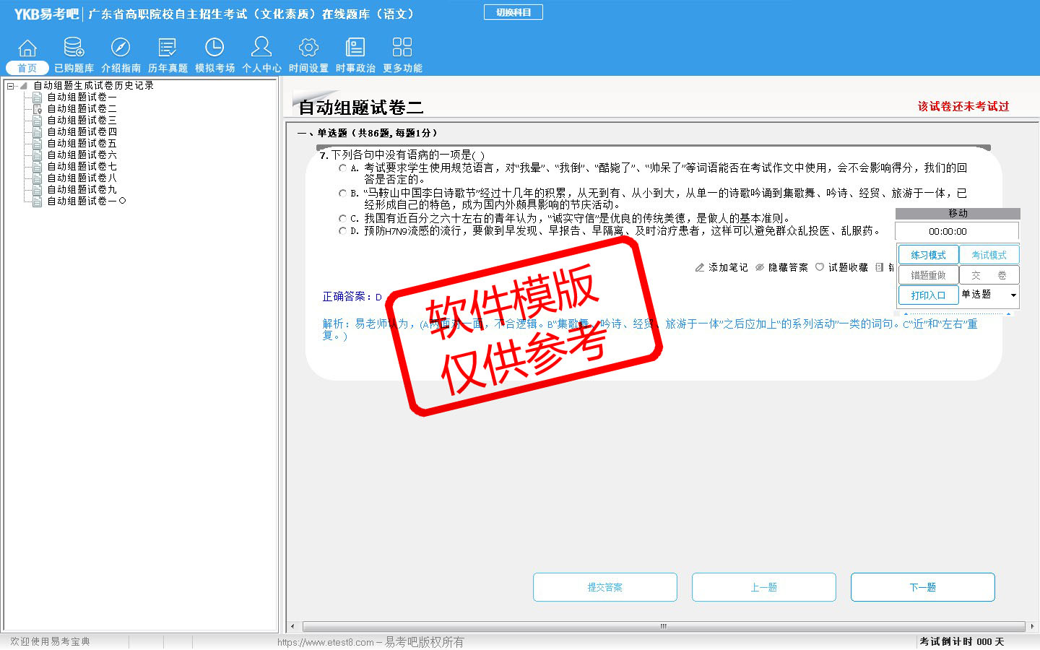1040x650 pixels.
Task: Open the 介绍指南 compass guide icon
Action: (x=121, y=48)
